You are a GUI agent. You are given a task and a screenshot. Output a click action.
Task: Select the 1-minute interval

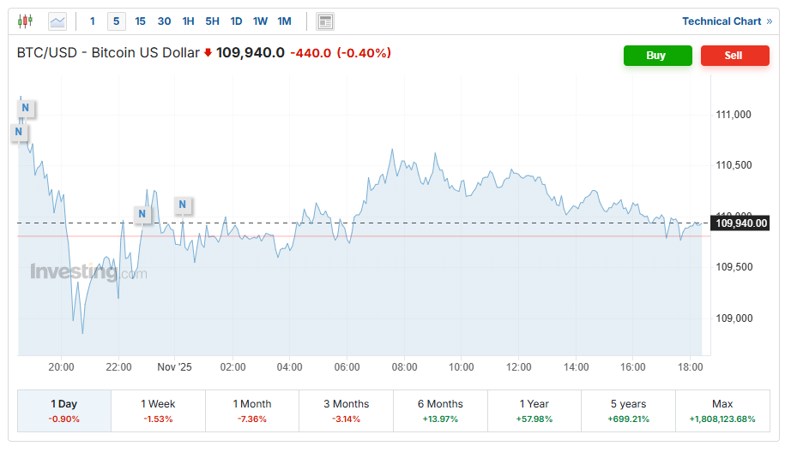pyautogui.click(x=93, y=21)
